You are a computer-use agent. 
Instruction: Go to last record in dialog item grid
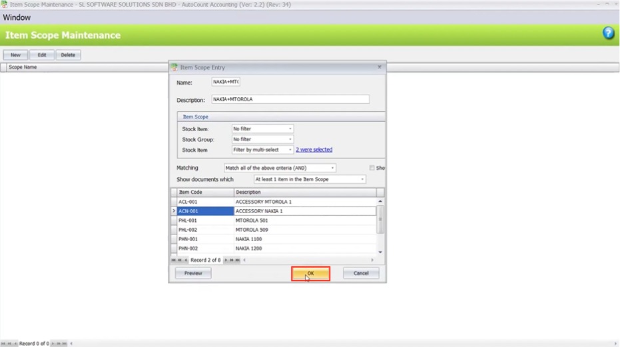238,260
